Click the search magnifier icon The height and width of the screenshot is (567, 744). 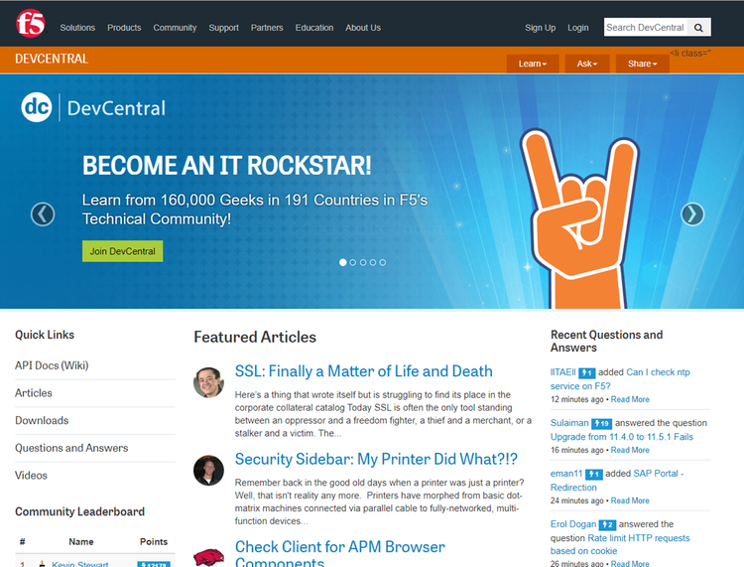(698, 28)
